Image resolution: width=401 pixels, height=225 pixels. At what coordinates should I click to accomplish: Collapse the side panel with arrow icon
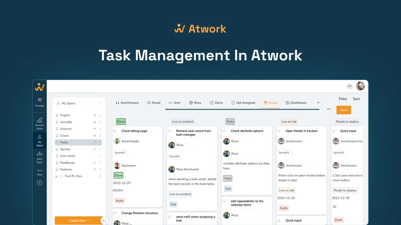click(104, 220)
